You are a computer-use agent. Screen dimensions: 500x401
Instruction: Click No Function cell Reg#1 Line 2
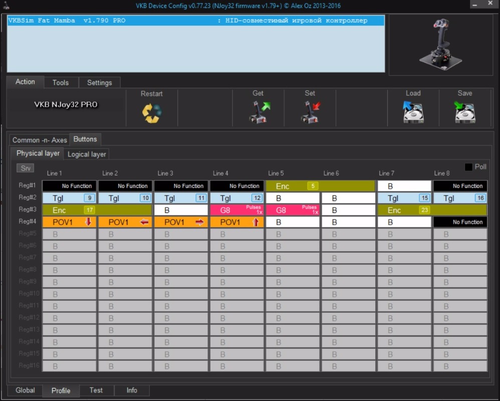[x=125, y=186]
